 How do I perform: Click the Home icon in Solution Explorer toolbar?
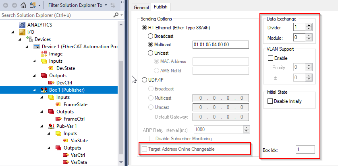click(x=23, y=5)
